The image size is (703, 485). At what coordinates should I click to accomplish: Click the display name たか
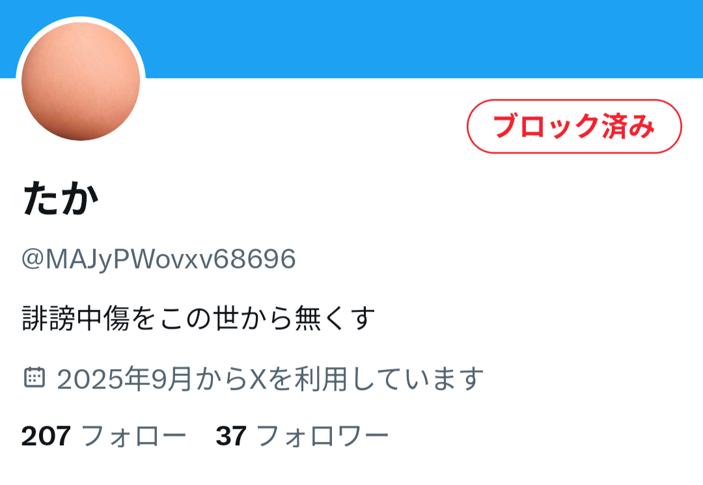pos(60,199)
